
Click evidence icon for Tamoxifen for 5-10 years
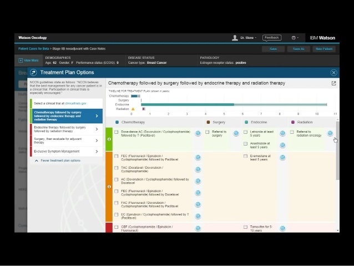pyautogui.click(x=282, y=228)
